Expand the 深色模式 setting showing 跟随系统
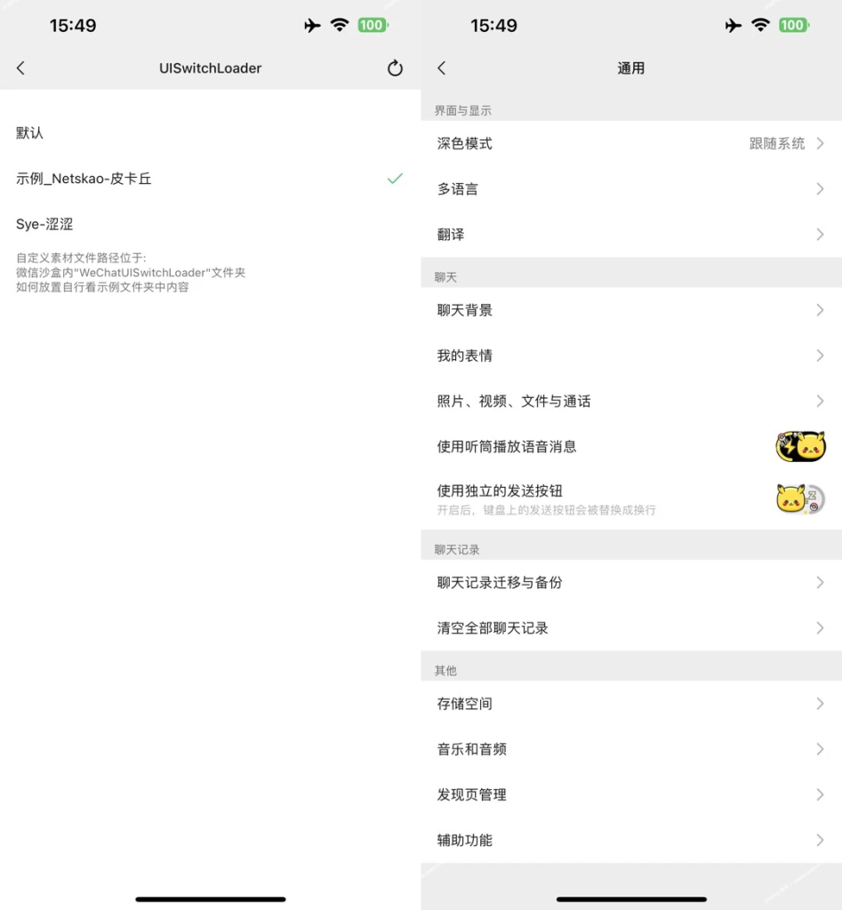842x910 pixels. coord(631,143)
